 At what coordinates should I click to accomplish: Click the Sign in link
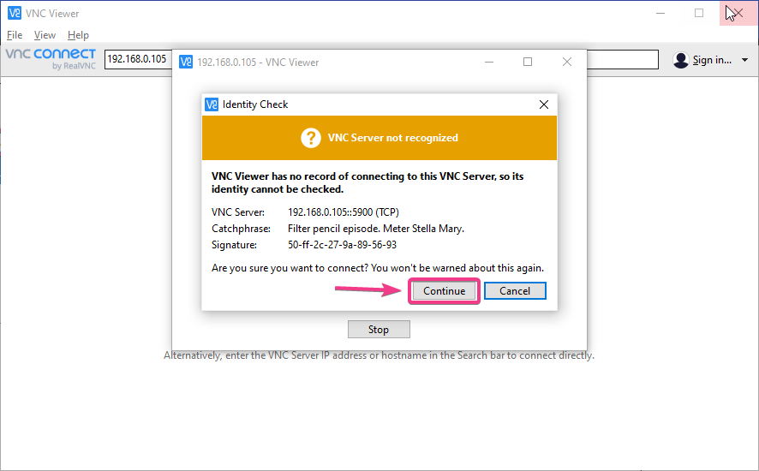(x=712, y=60)
